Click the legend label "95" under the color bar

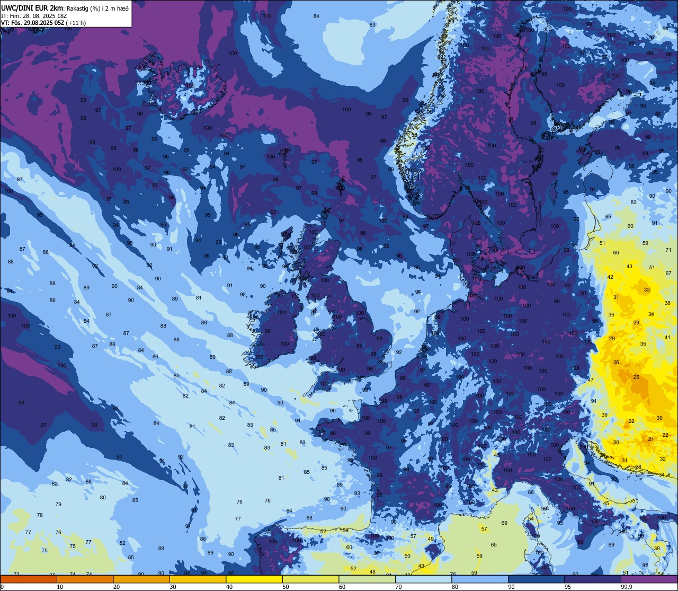pos(568,587)
